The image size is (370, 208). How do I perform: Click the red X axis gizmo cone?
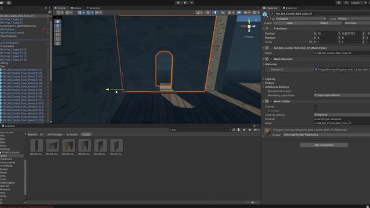(x=244, y=27)
